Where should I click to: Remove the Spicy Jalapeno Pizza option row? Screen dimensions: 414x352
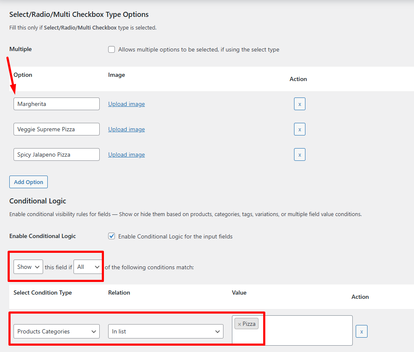tap(300, 154)
